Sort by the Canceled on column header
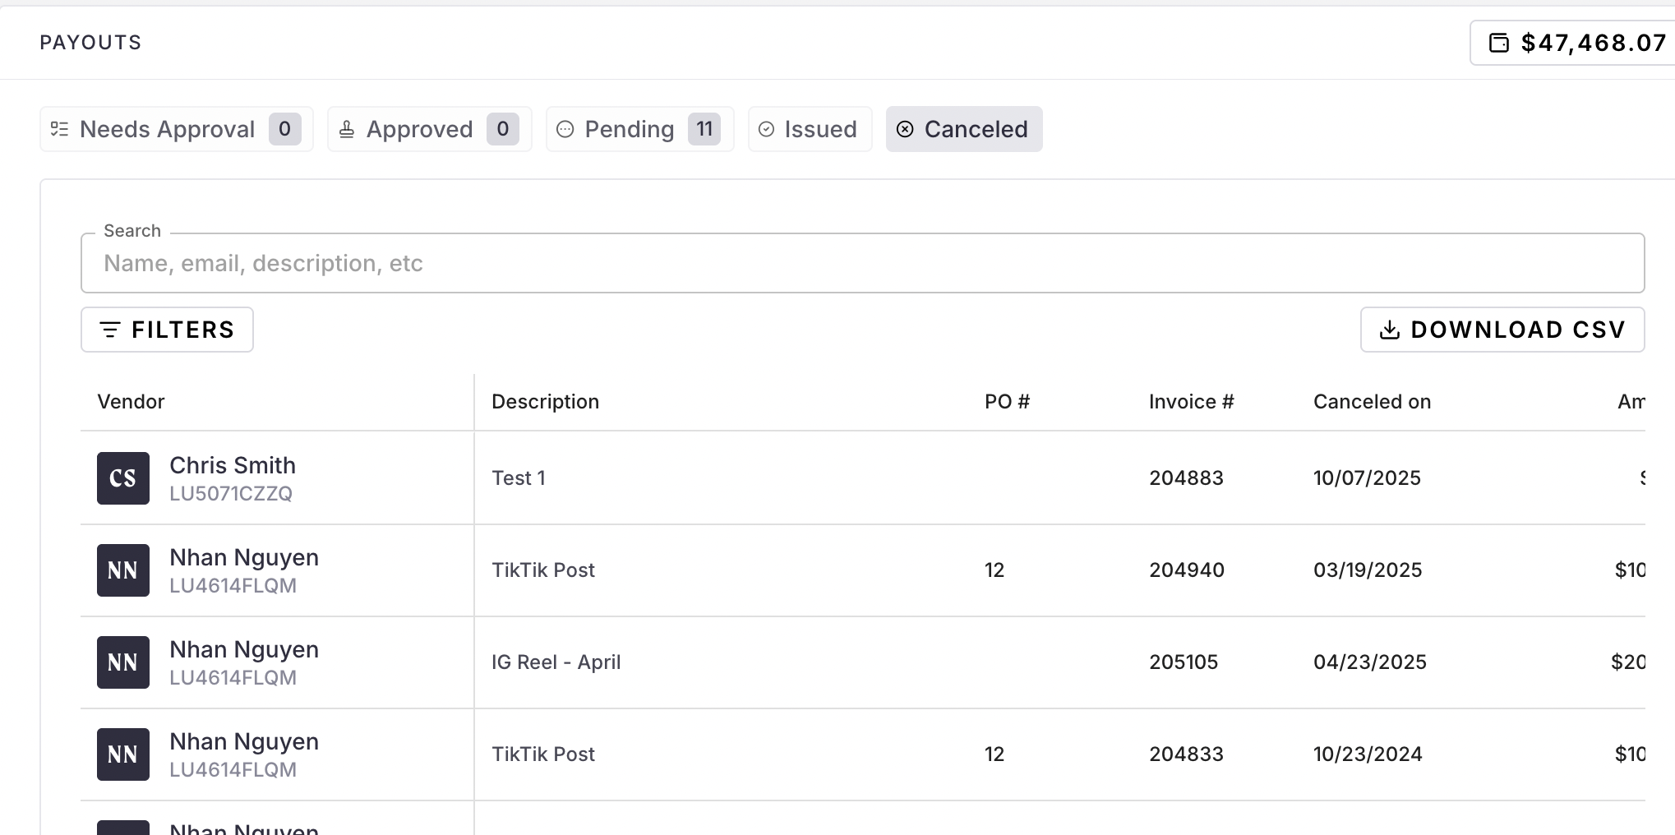Screen dimensions: 1675x835 tap(1372, 402)
